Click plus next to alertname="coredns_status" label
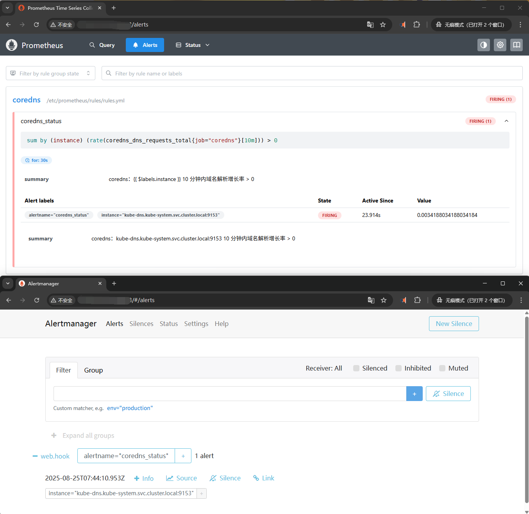The image size is (529, 514). [183, 456]
